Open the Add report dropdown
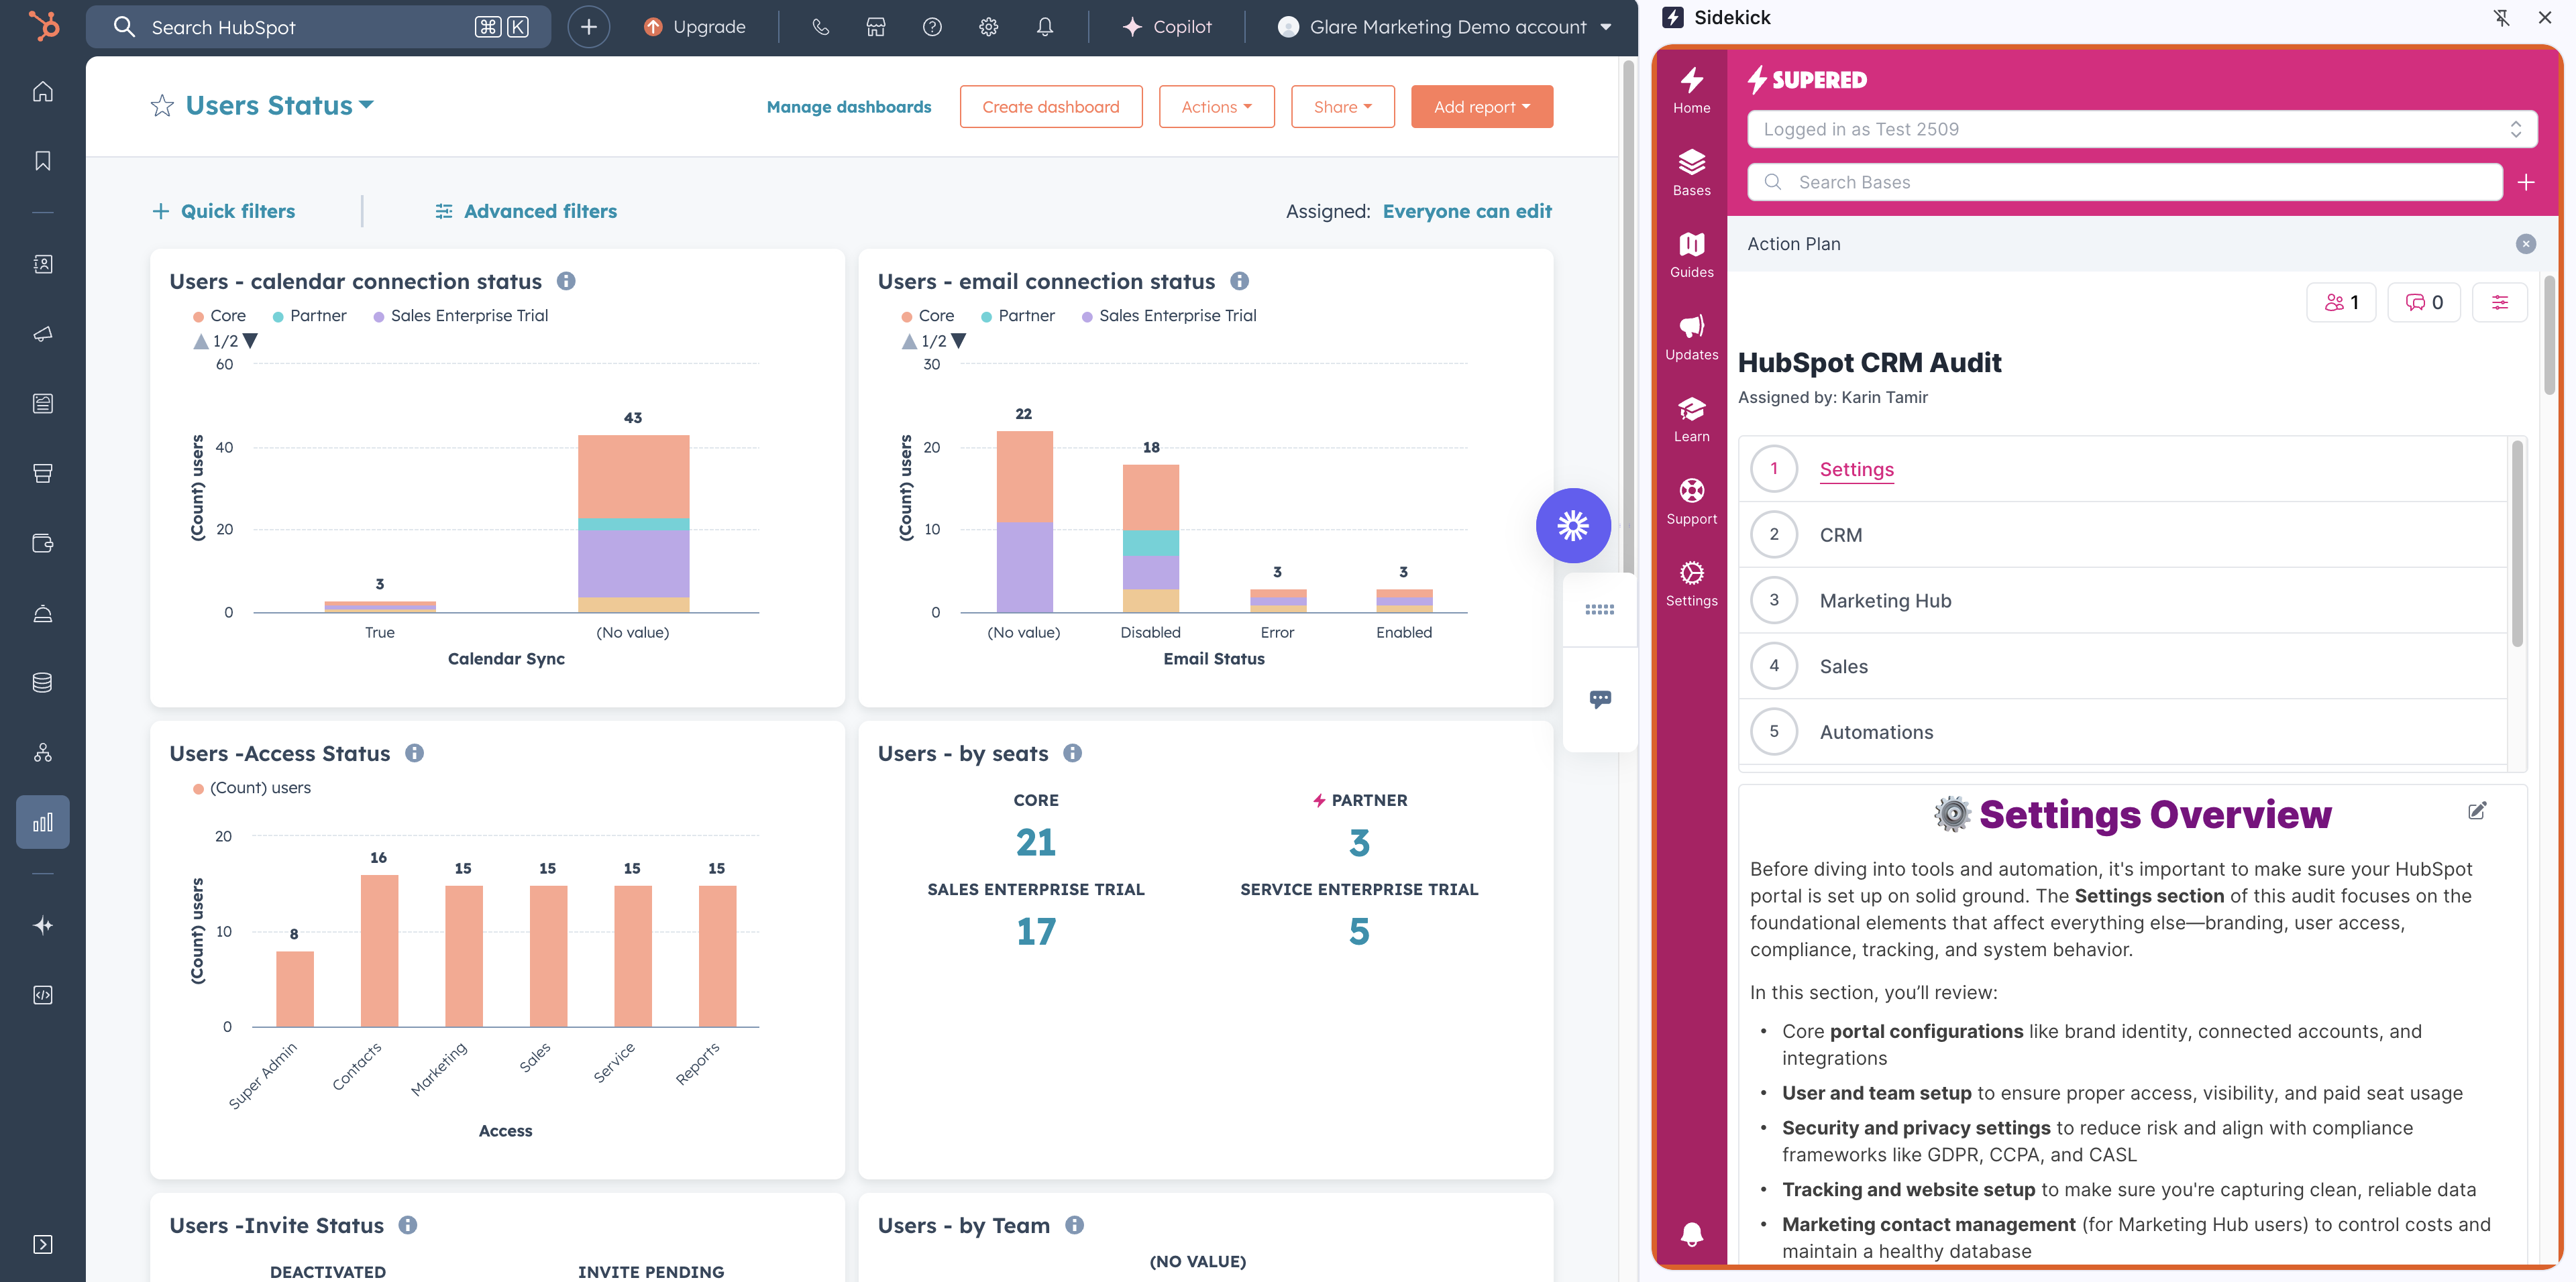Viewport: 2576px width, 1282px height. click(x=1481, y=107)
